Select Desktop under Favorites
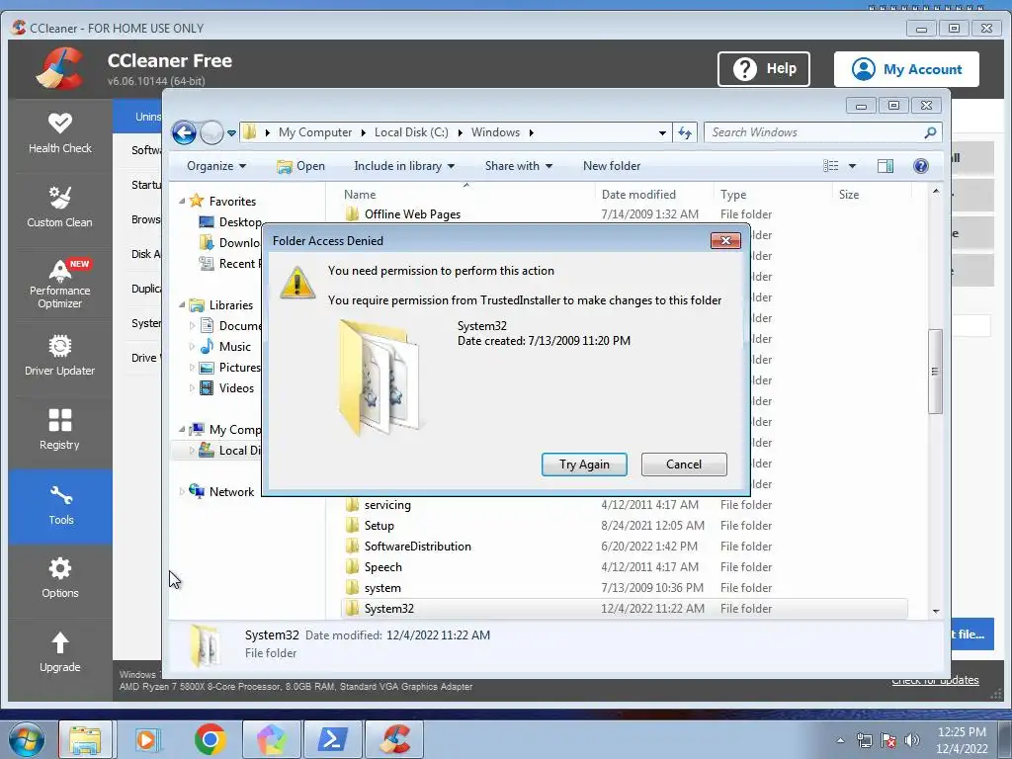The image size is (1012, 759). (x=230, y=222)
